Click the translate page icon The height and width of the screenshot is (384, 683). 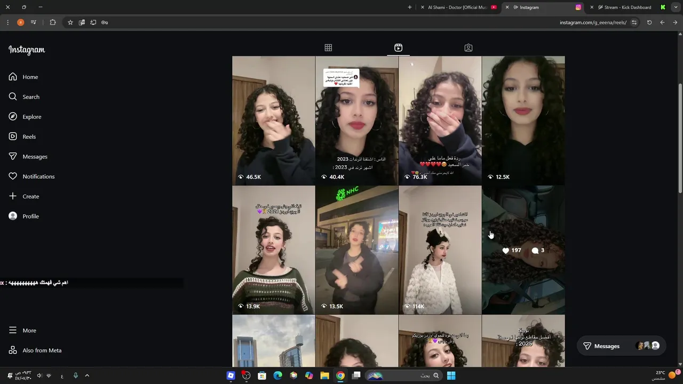coord(82,22)
